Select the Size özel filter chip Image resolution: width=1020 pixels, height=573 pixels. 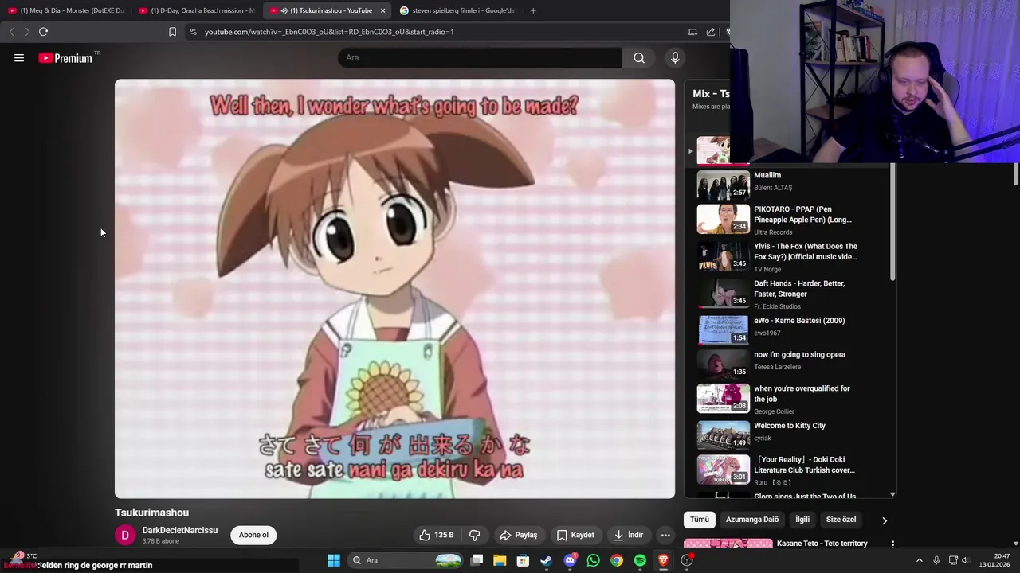841,520
